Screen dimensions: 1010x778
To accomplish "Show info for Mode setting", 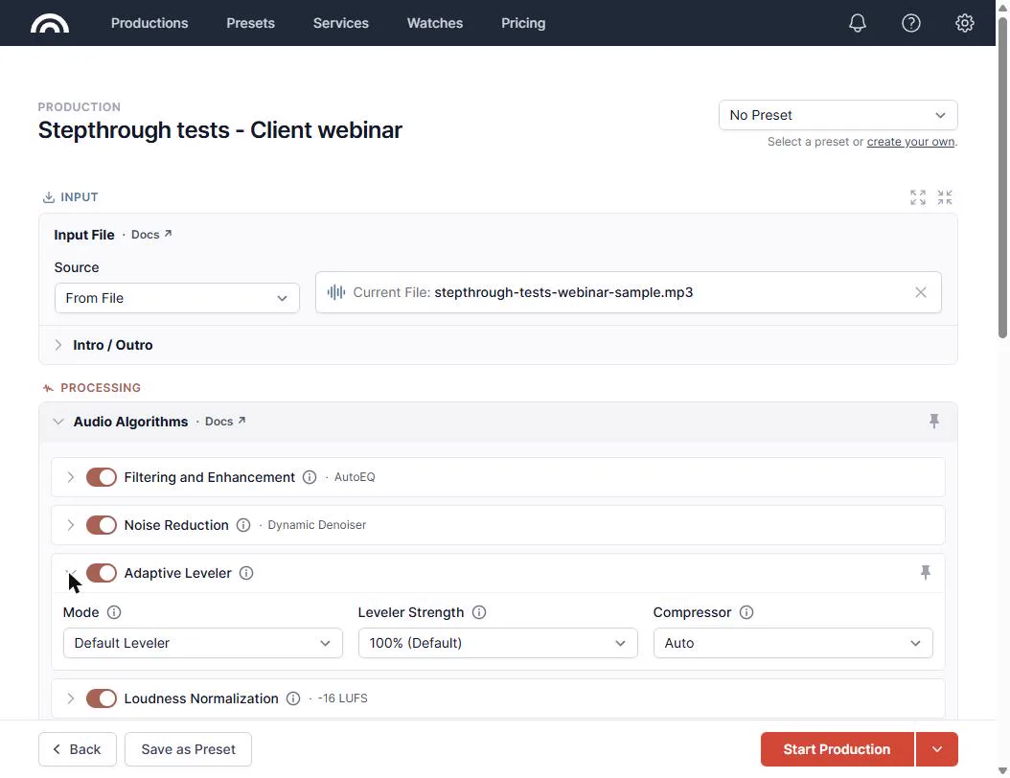I will point(114,612).
